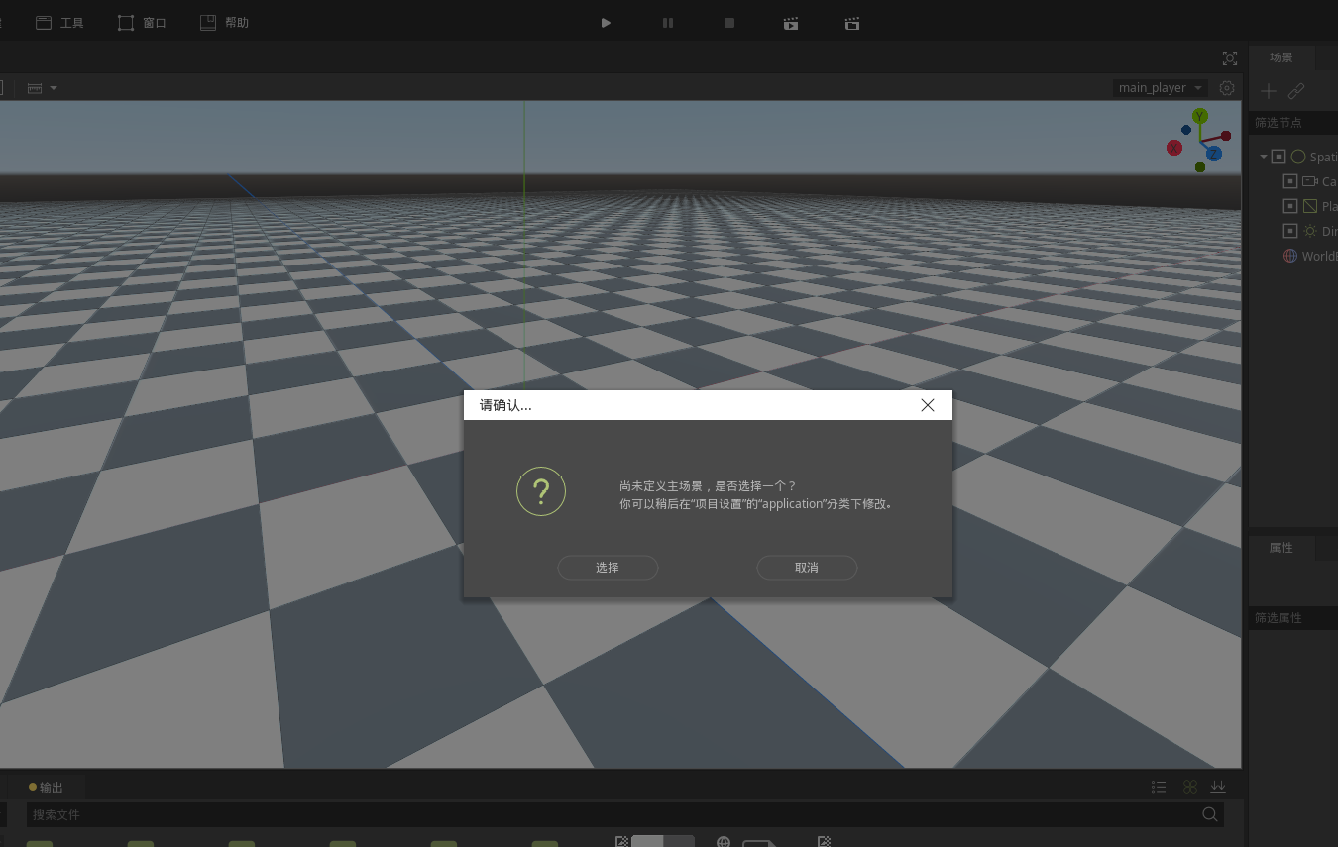Click the play scene button
The image size is (1338, 847).
click(606, 23)
